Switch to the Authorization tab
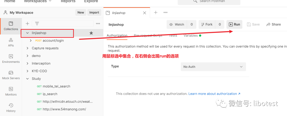Screen dimensions: 287x116 [x=117, y=36]
